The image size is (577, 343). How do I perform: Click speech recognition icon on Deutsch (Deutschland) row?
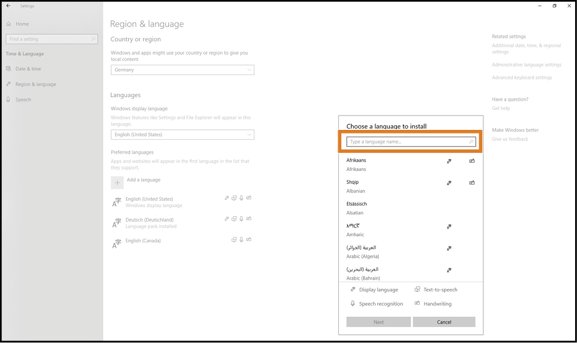[241, 219]
